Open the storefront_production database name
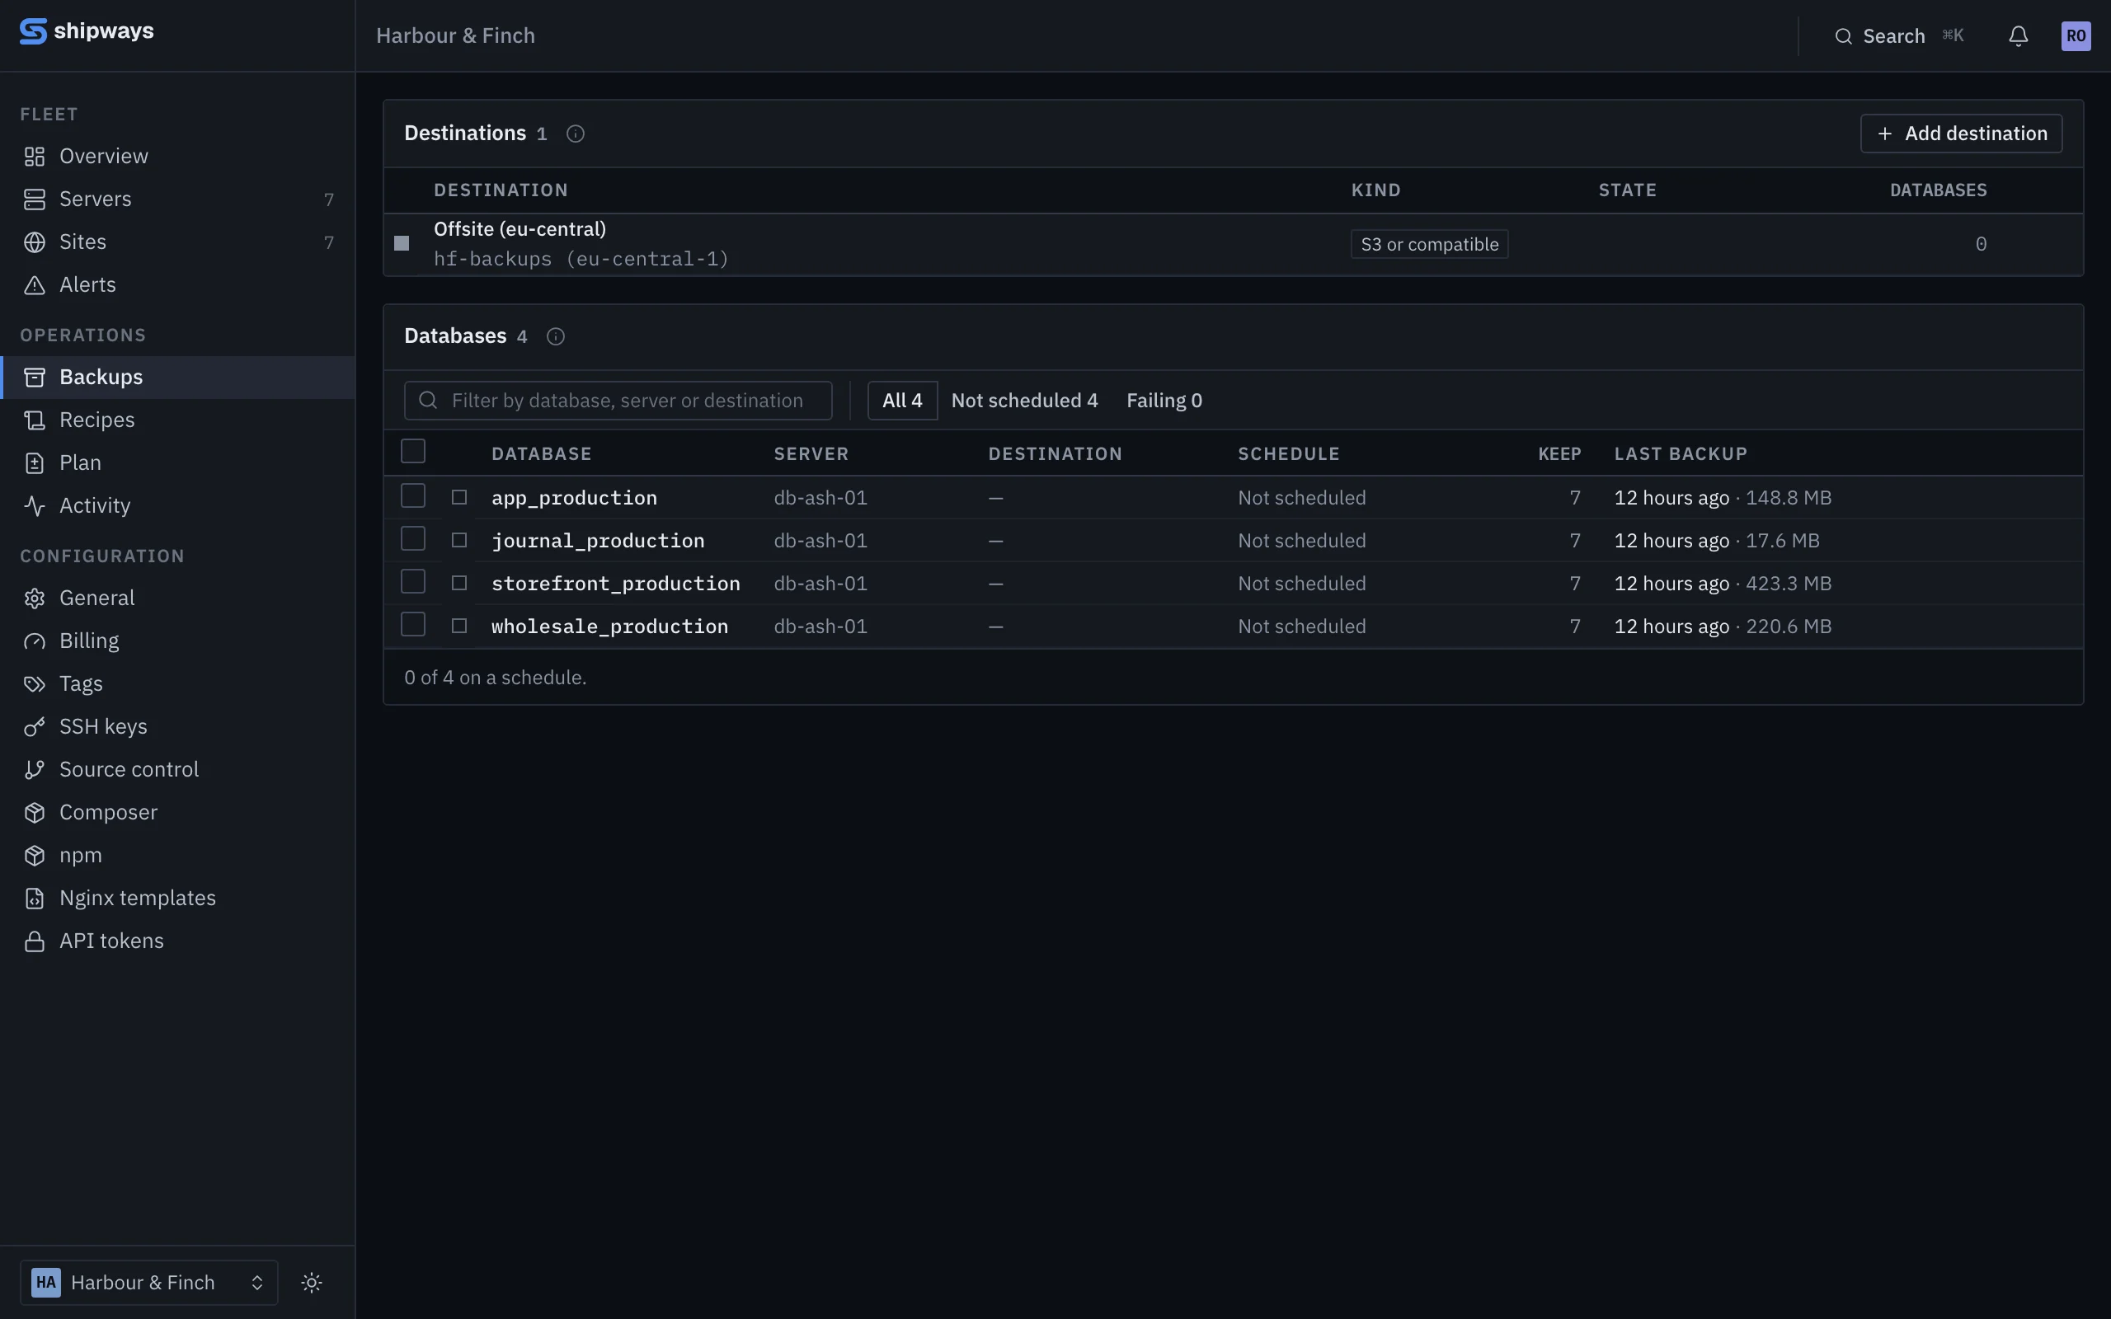The height and width of the screenshot is (1319, 2111). (x=615, y=583)
